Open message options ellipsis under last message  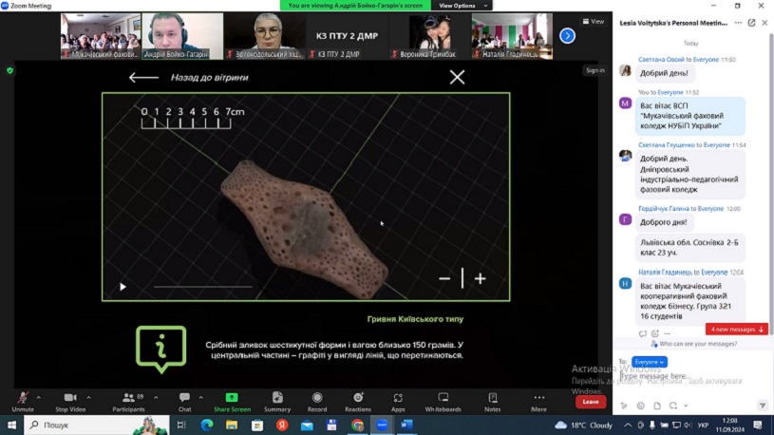tap(667, 333)
